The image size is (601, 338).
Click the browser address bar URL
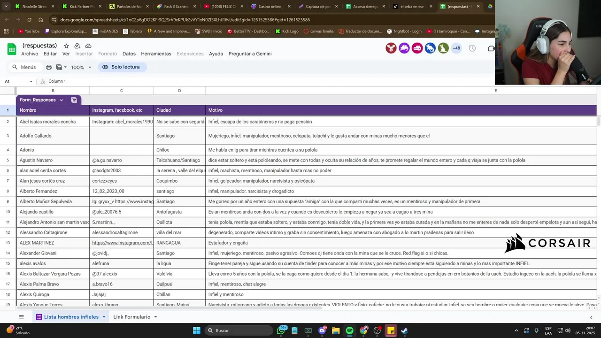[x=185, y=20]
